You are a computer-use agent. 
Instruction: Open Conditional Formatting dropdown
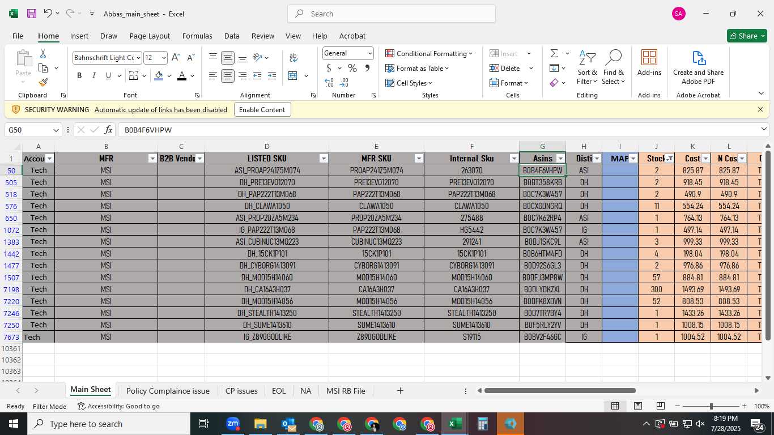(429, 53)
